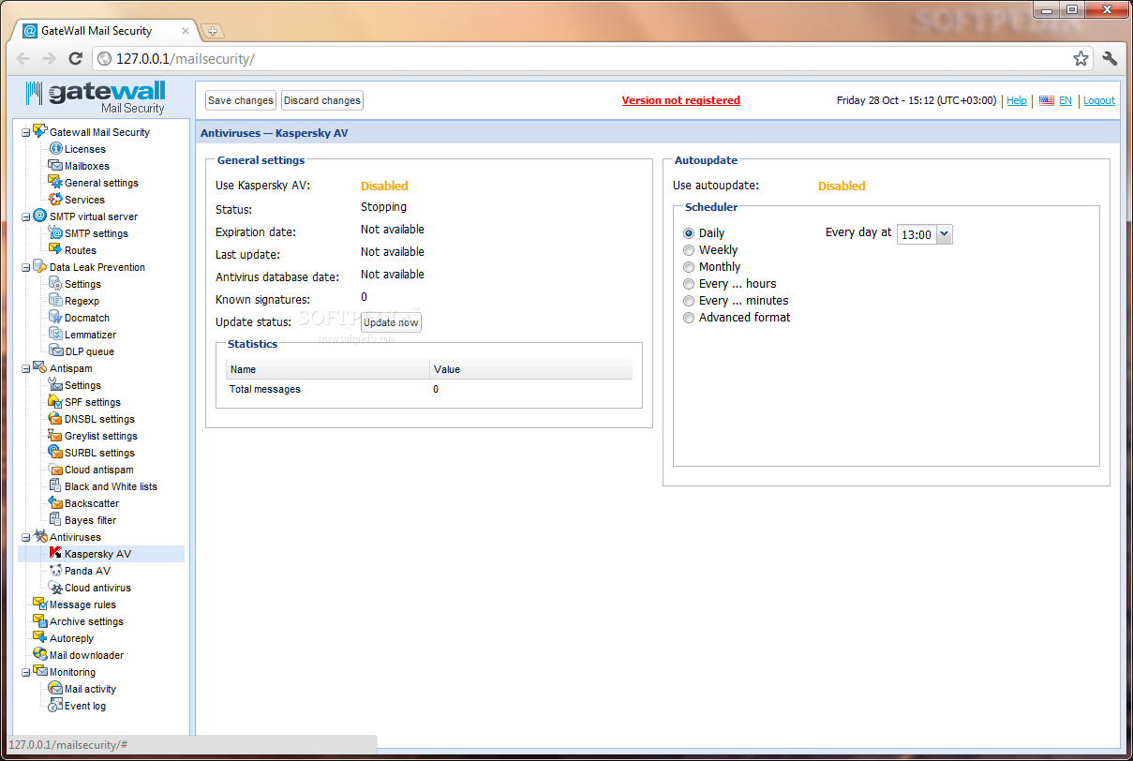The width and height of the screenshot is (1133, 761).
Task: Open a new browser tab
Action: coord(212,31)
